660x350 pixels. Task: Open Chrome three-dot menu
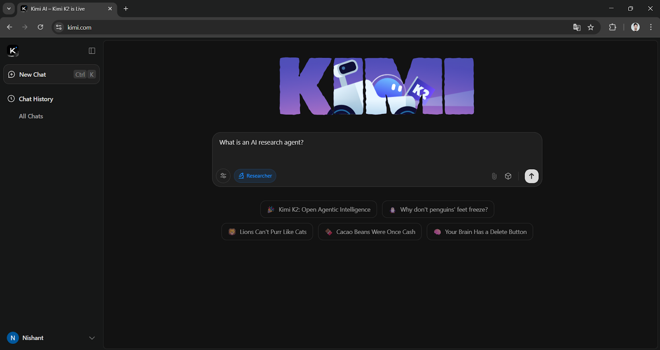651,27
